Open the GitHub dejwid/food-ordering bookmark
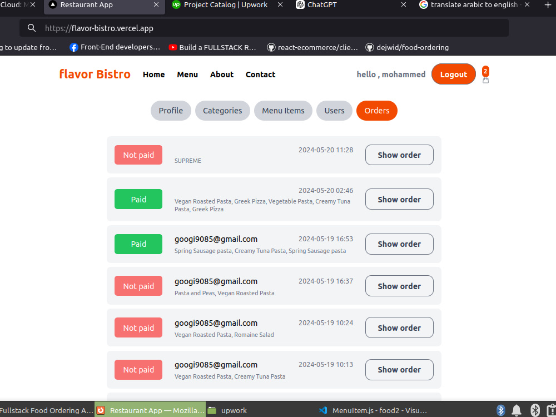Viewport: 556px width, 417px height. click(x=407, y=47)
